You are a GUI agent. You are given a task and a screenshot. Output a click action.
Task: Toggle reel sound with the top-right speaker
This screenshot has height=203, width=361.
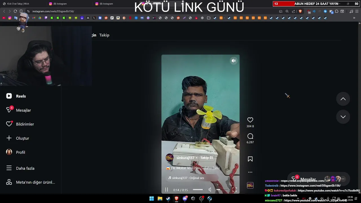point(234,61)
